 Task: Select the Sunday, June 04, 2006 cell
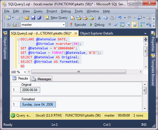pos(38,105)
